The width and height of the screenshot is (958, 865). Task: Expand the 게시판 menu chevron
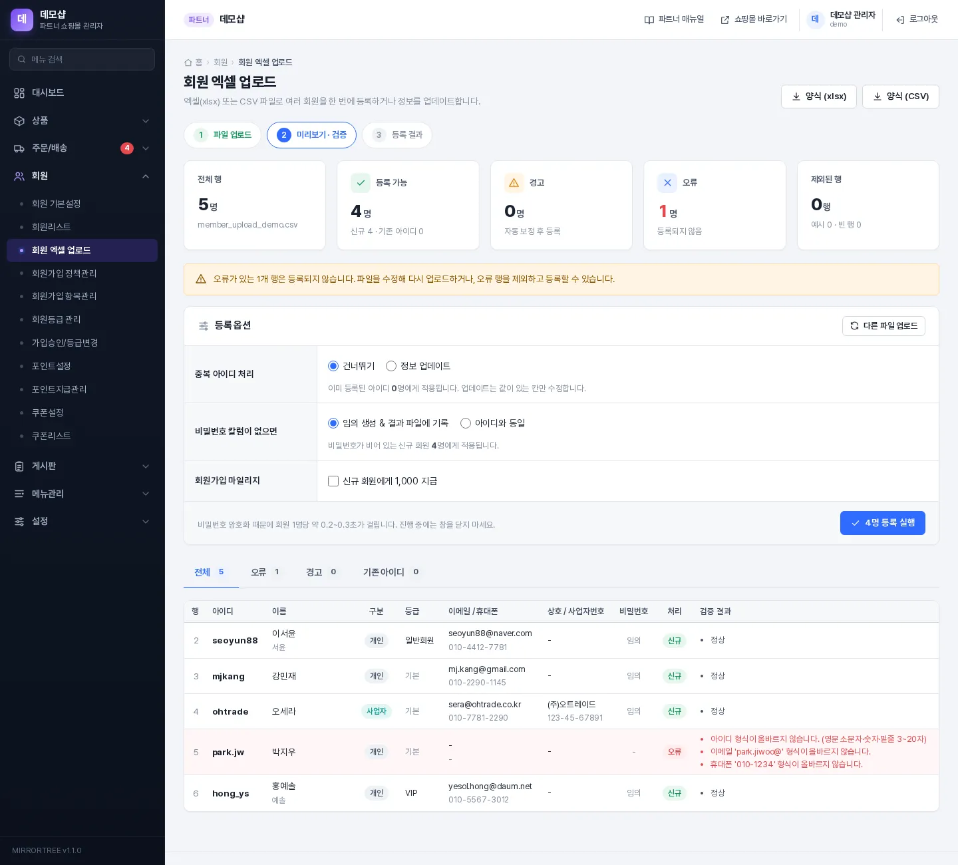click(x=146, y=466)
